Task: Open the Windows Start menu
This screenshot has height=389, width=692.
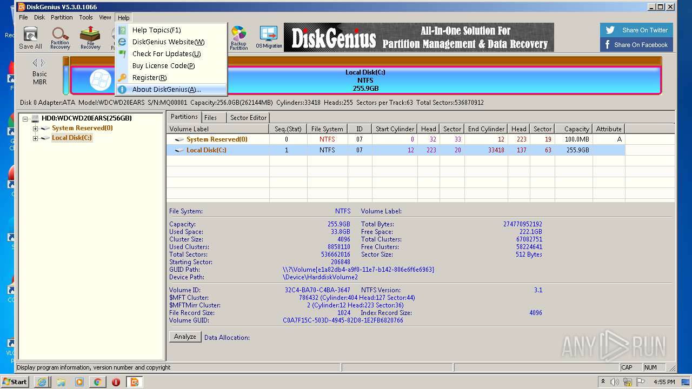Action: [15, 382]
